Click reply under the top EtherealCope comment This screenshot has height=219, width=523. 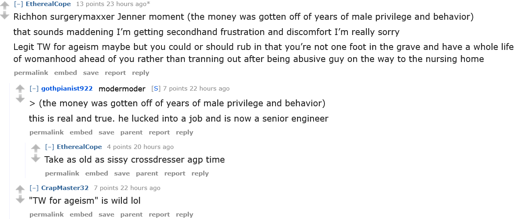(x=140, y=73)
